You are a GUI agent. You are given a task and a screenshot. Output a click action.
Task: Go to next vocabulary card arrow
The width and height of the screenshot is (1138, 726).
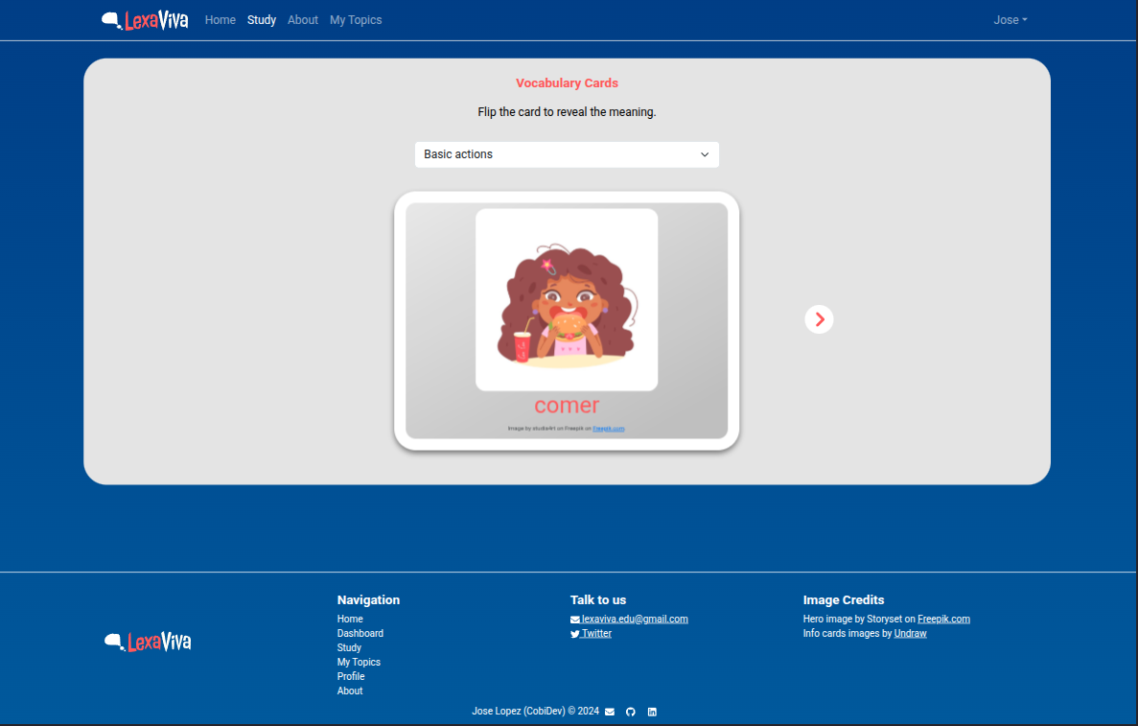[819, 319]
